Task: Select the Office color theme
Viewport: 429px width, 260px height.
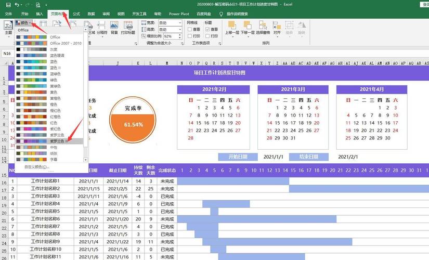Action: coord(49,37)
